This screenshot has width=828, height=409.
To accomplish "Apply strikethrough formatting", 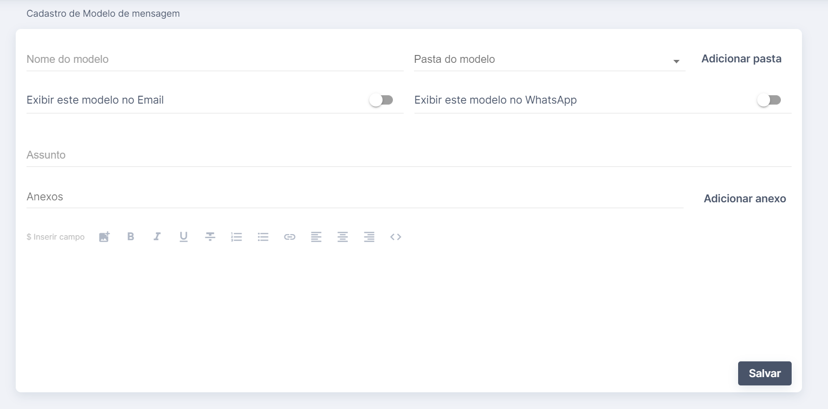I will click(x=210, y=237).
